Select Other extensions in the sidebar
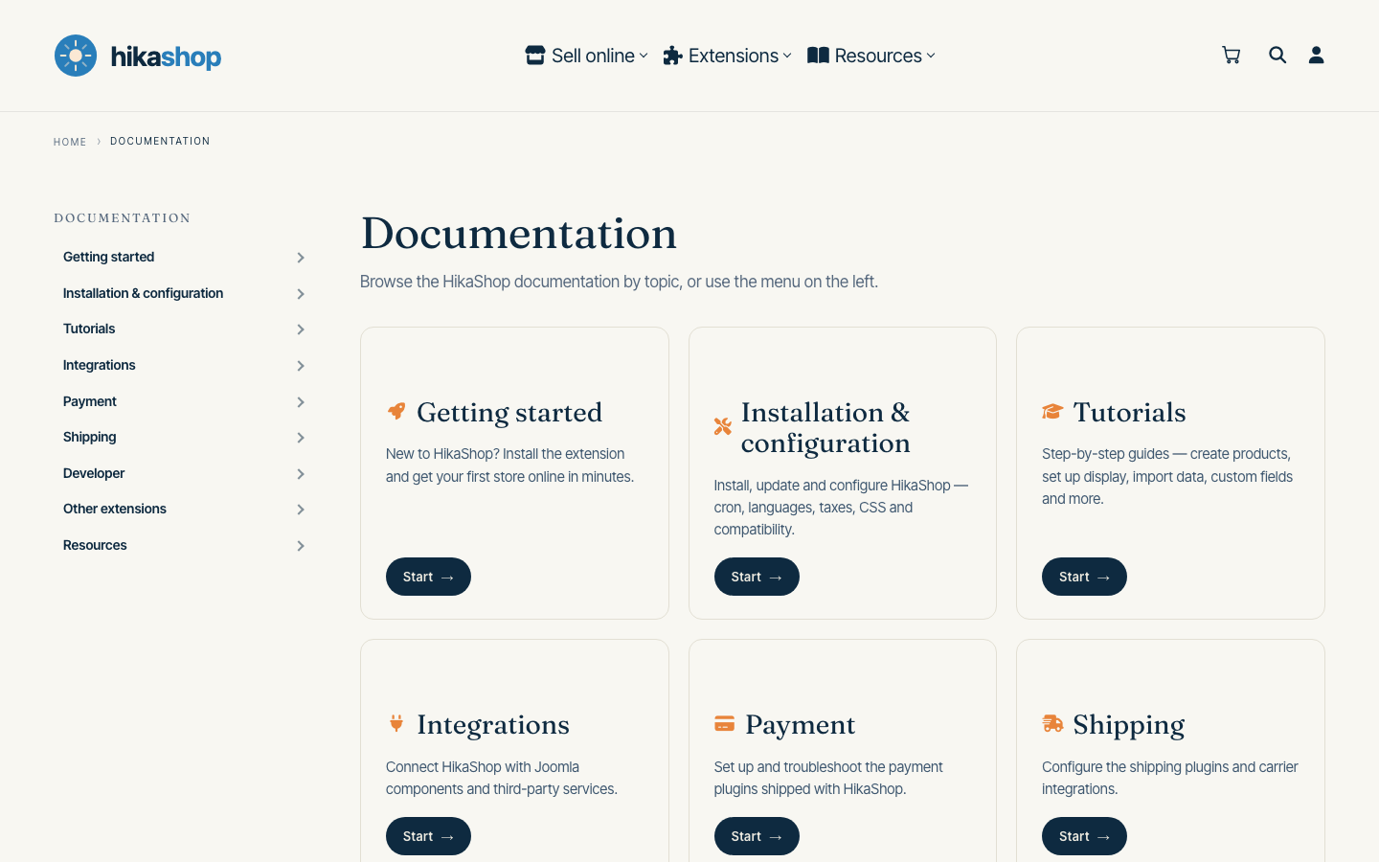 coord(115,509)
